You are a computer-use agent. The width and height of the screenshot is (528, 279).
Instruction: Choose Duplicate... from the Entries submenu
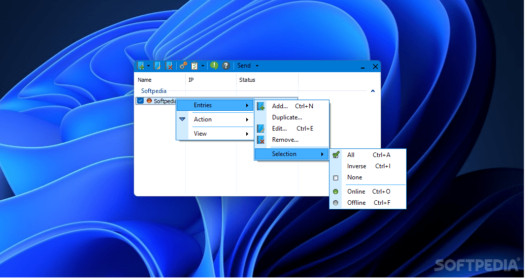291,117
